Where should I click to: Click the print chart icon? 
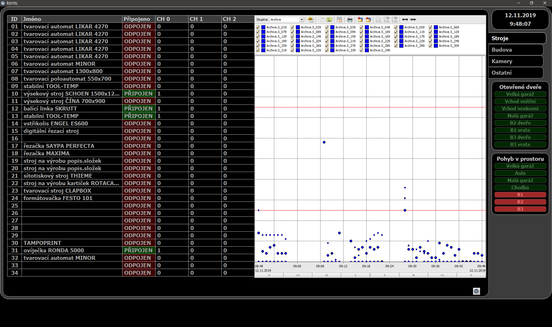click(350, 20)
